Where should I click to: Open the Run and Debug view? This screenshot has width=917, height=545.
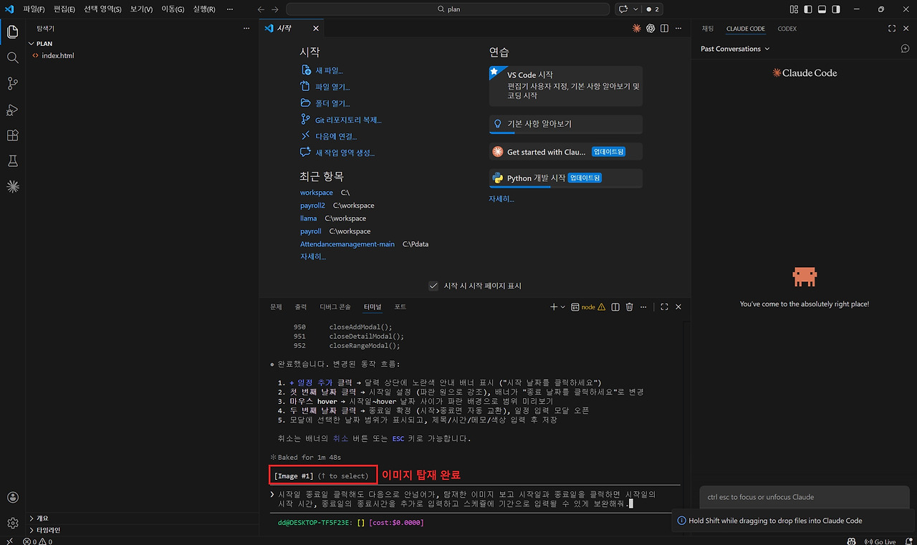pos(12,110)
